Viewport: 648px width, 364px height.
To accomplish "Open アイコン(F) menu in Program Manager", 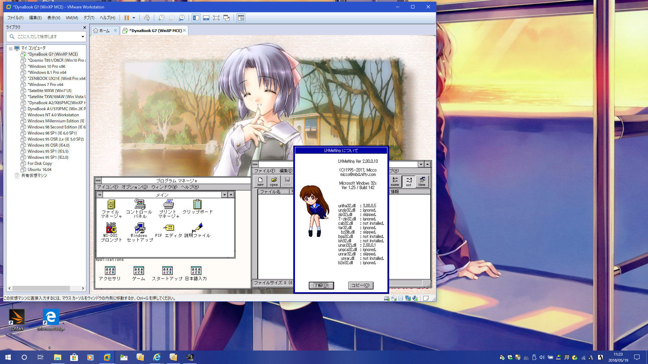I will point(108,187).
